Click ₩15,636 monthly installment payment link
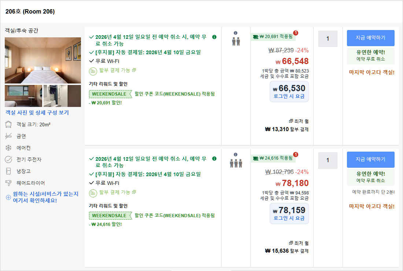Viewport: 403px width, 271px height. click(x=287, y=251)
